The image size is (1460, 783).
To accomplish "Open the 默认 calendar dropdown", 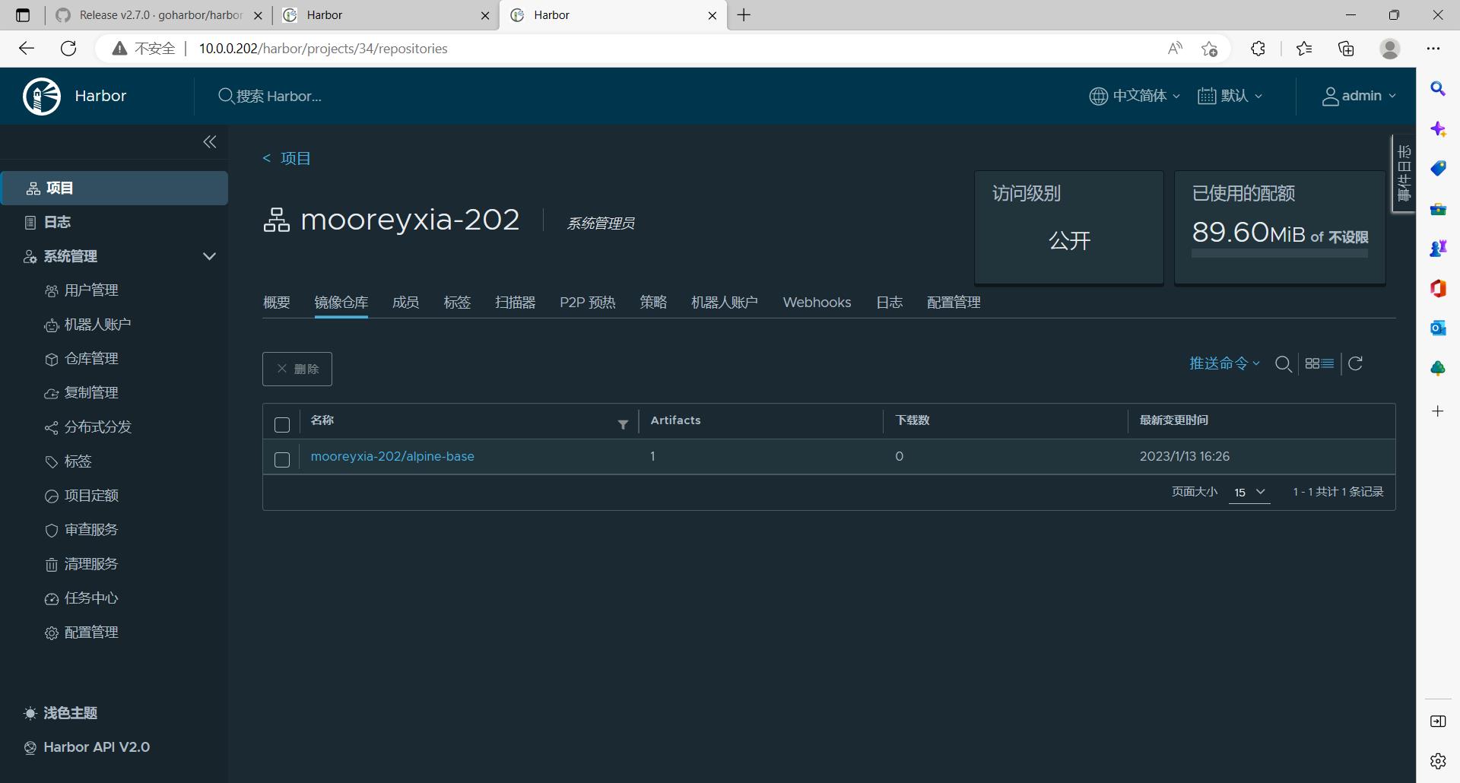I will (1230, 96).
